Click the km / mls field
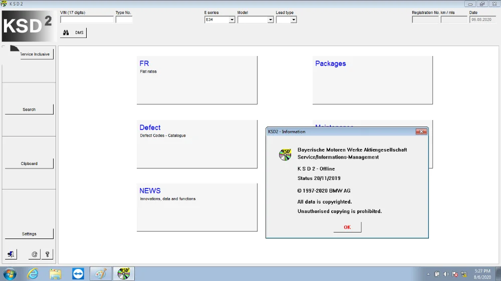The width and height of the screenshot is (501, 281). (x=454, y=19)
